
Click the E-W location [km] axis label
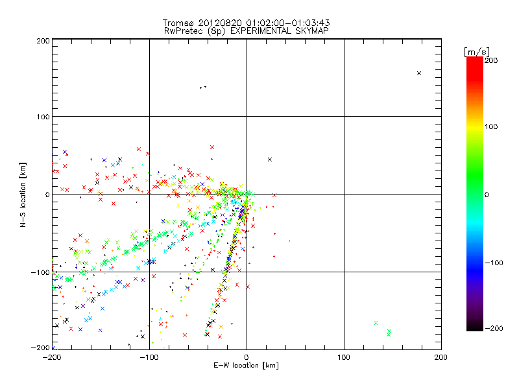tap(247, 366)
